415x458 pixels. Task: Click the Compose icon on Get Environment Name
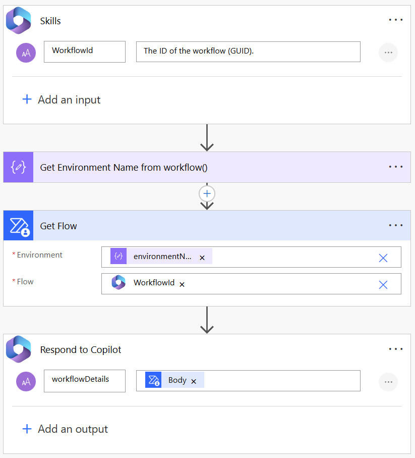coord(19,167)
